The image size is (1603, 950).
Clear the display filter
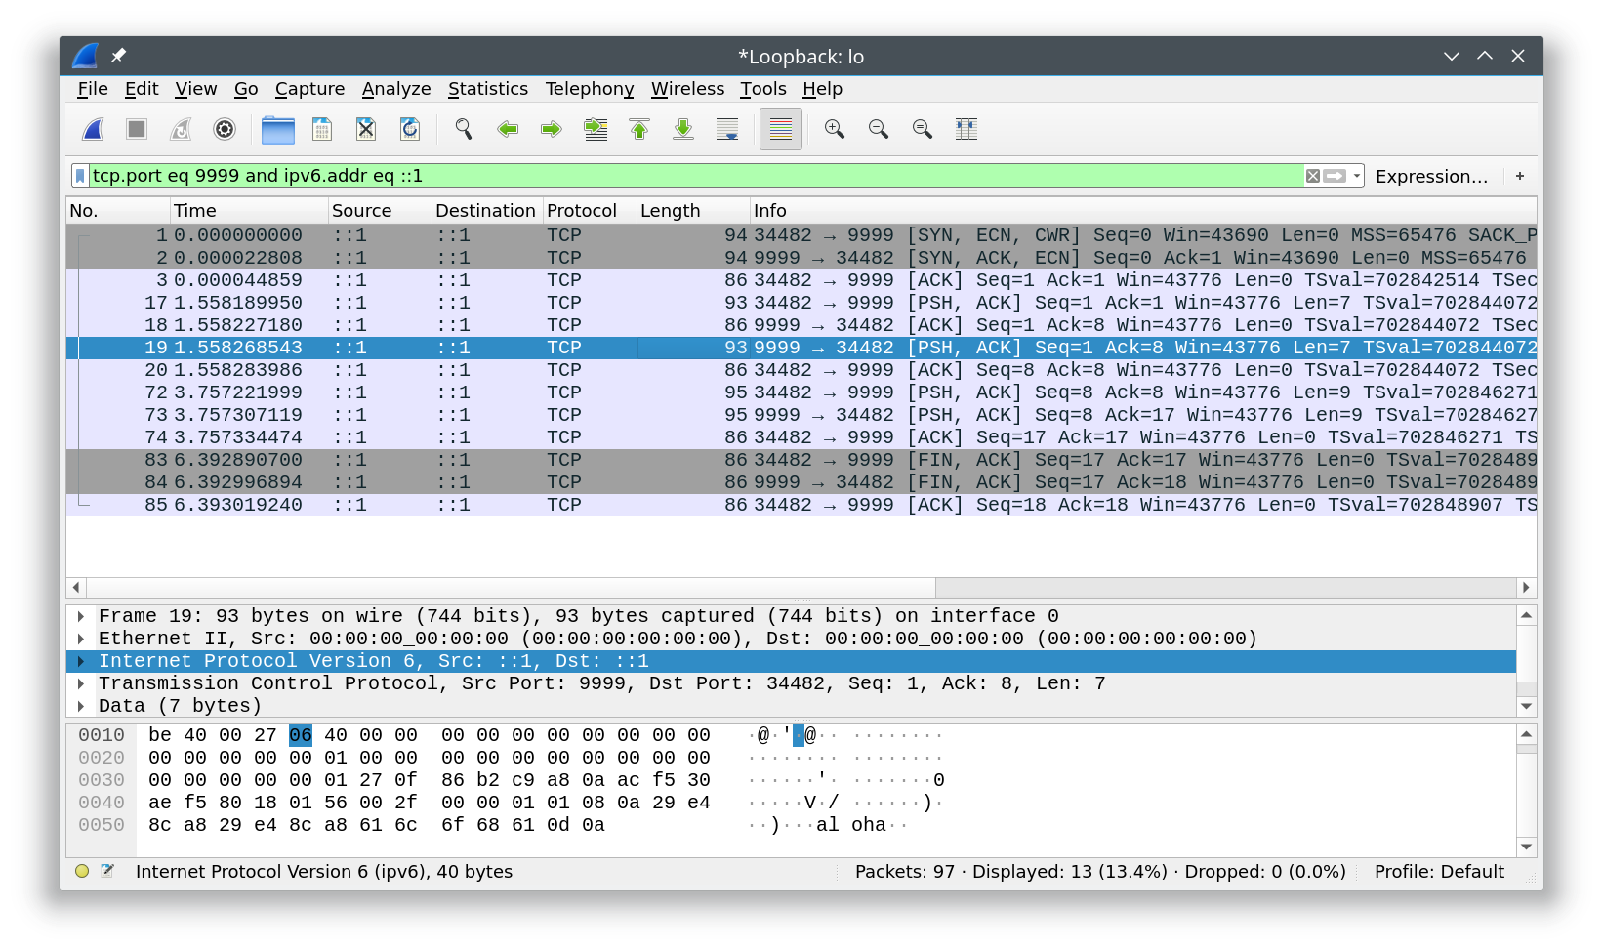click(x=1313, y=176)
